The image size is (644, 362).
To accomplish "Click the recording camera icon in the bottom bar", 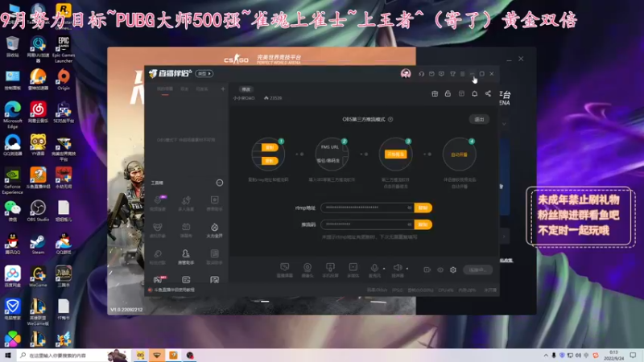I will point(427,269).
